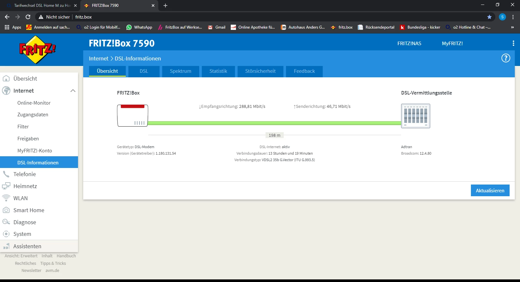
Task: Open the WhatsApp bookmark
Action: pos(139,27)
